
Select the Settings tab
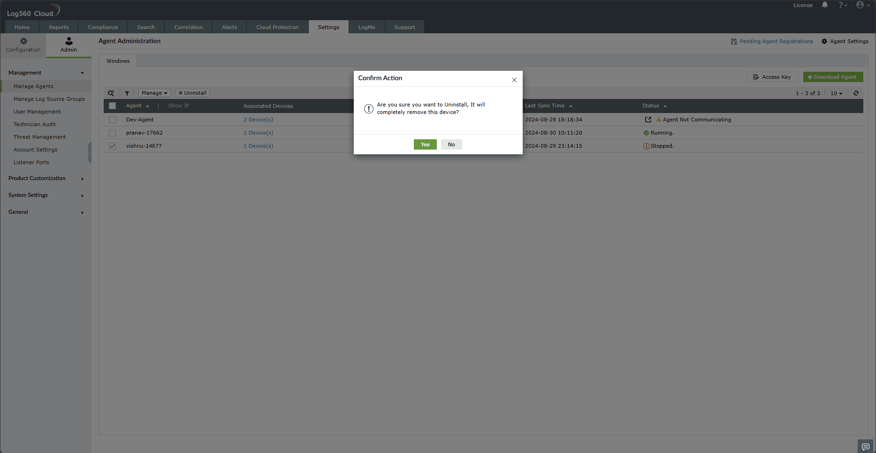click(328, 27)
